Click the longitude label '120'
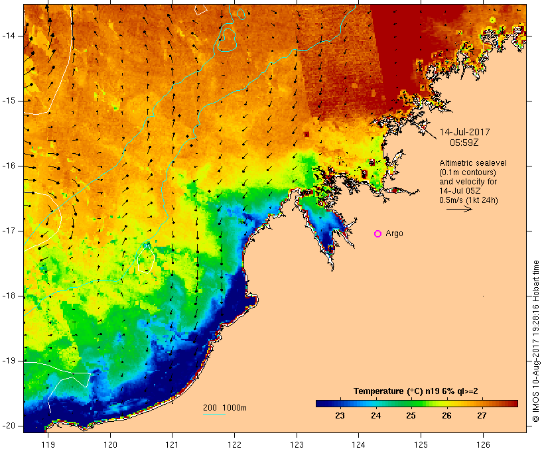Screen dimensions: 544x451 [x=110, y=445]
